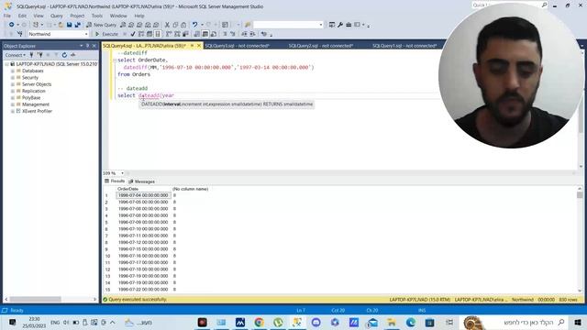
Task: Open the search combo box dropdown arrow
Action: pos(321,25)
